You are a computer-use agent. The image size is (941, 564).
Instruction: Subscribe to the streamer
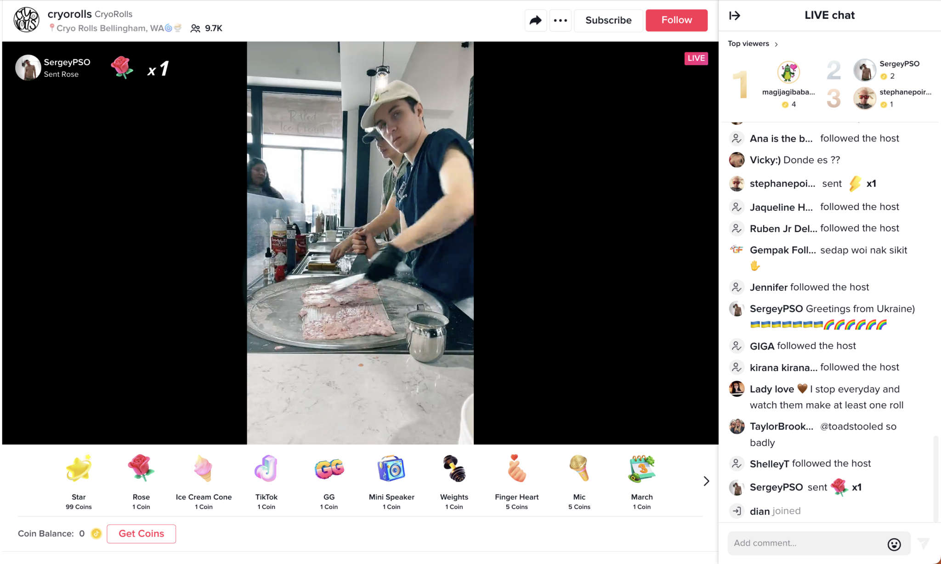point(608,20)
